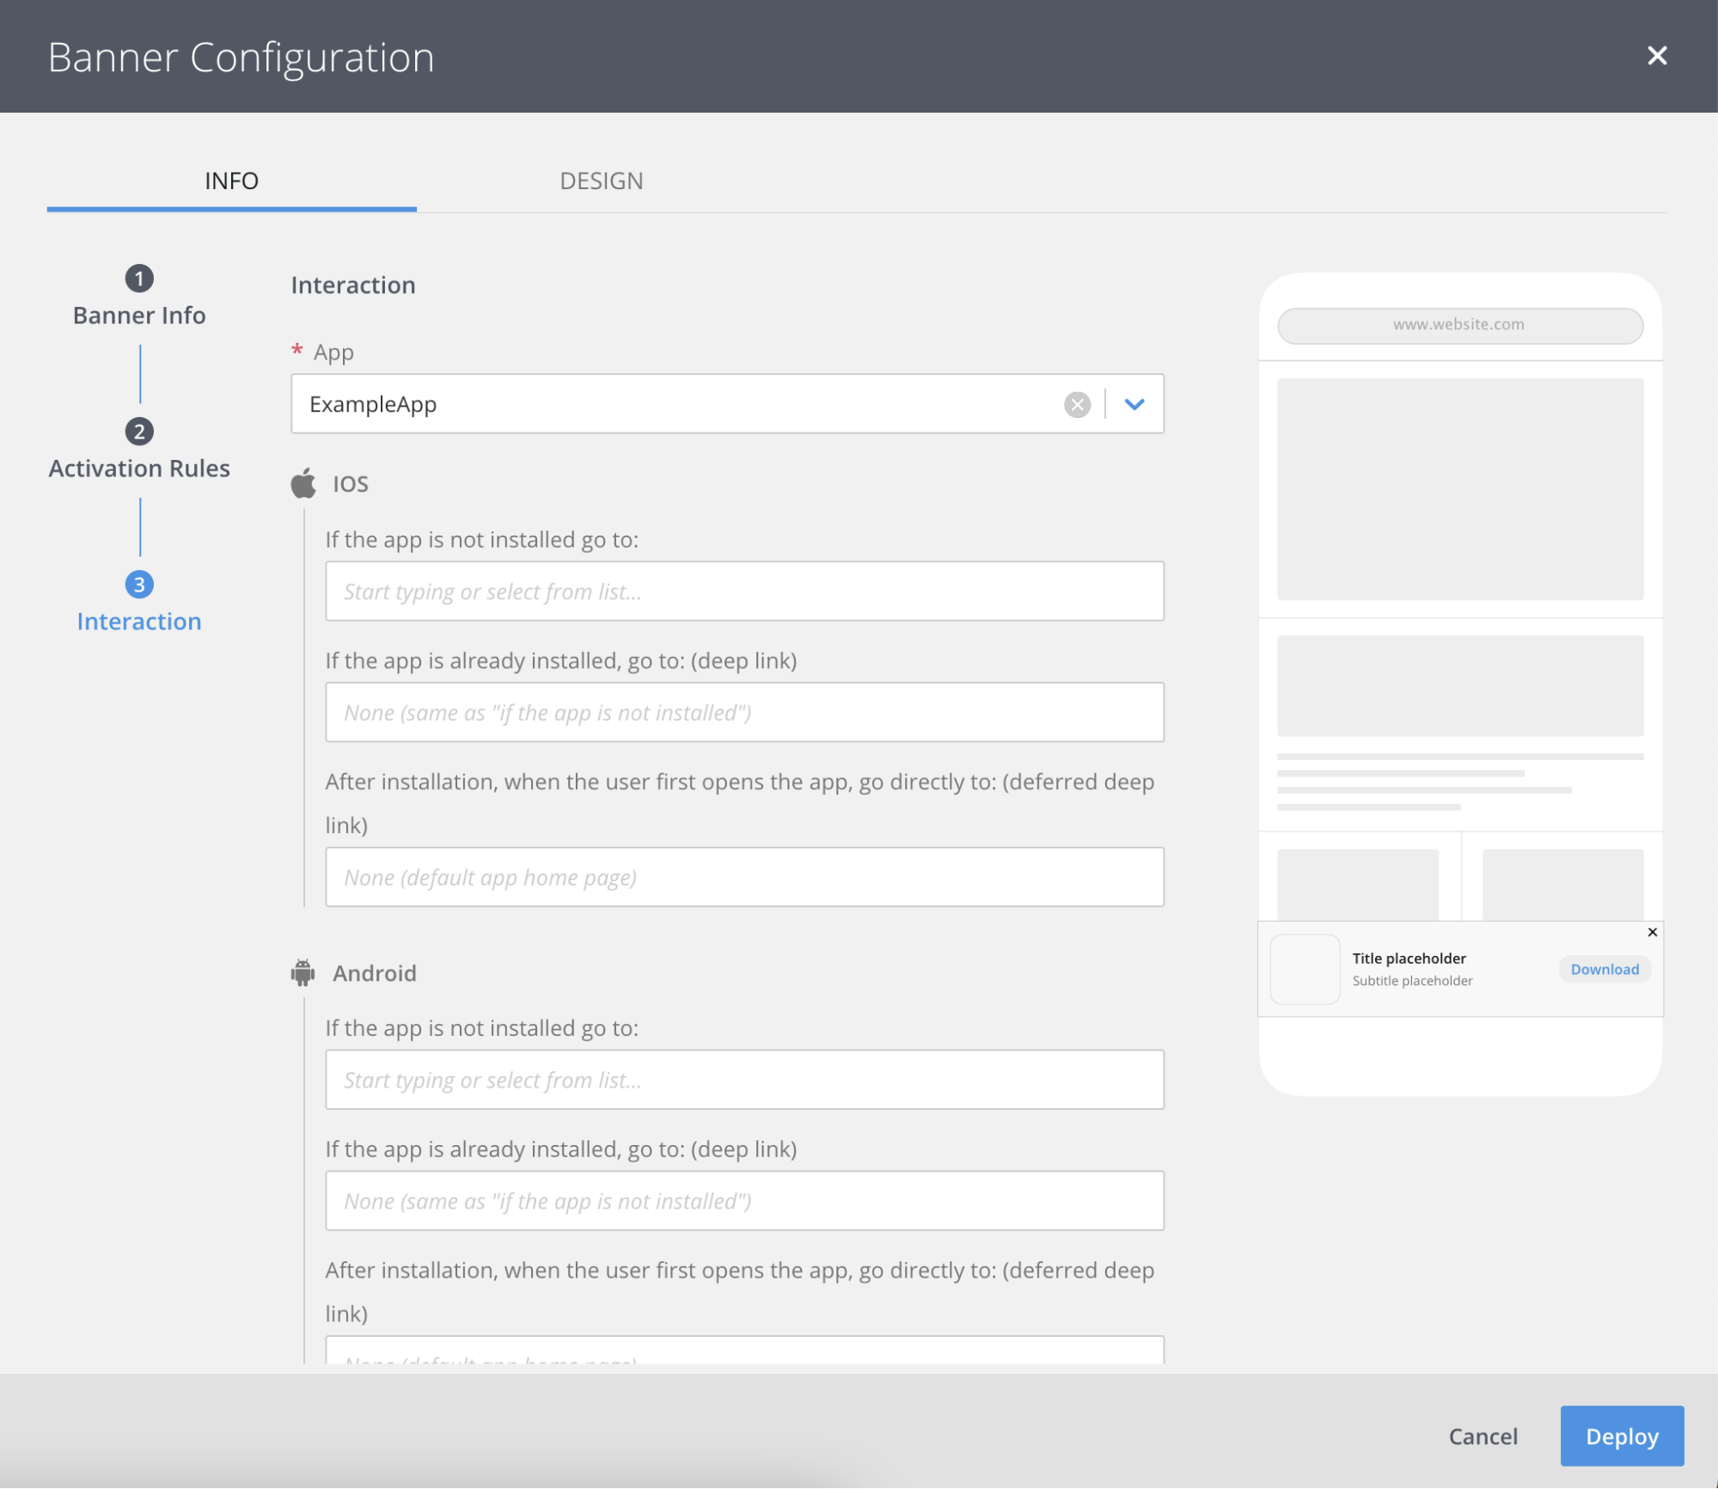Focus Android app not installed field
The height and width of the screenshot is (1489, 1718).
[744, 1080]
